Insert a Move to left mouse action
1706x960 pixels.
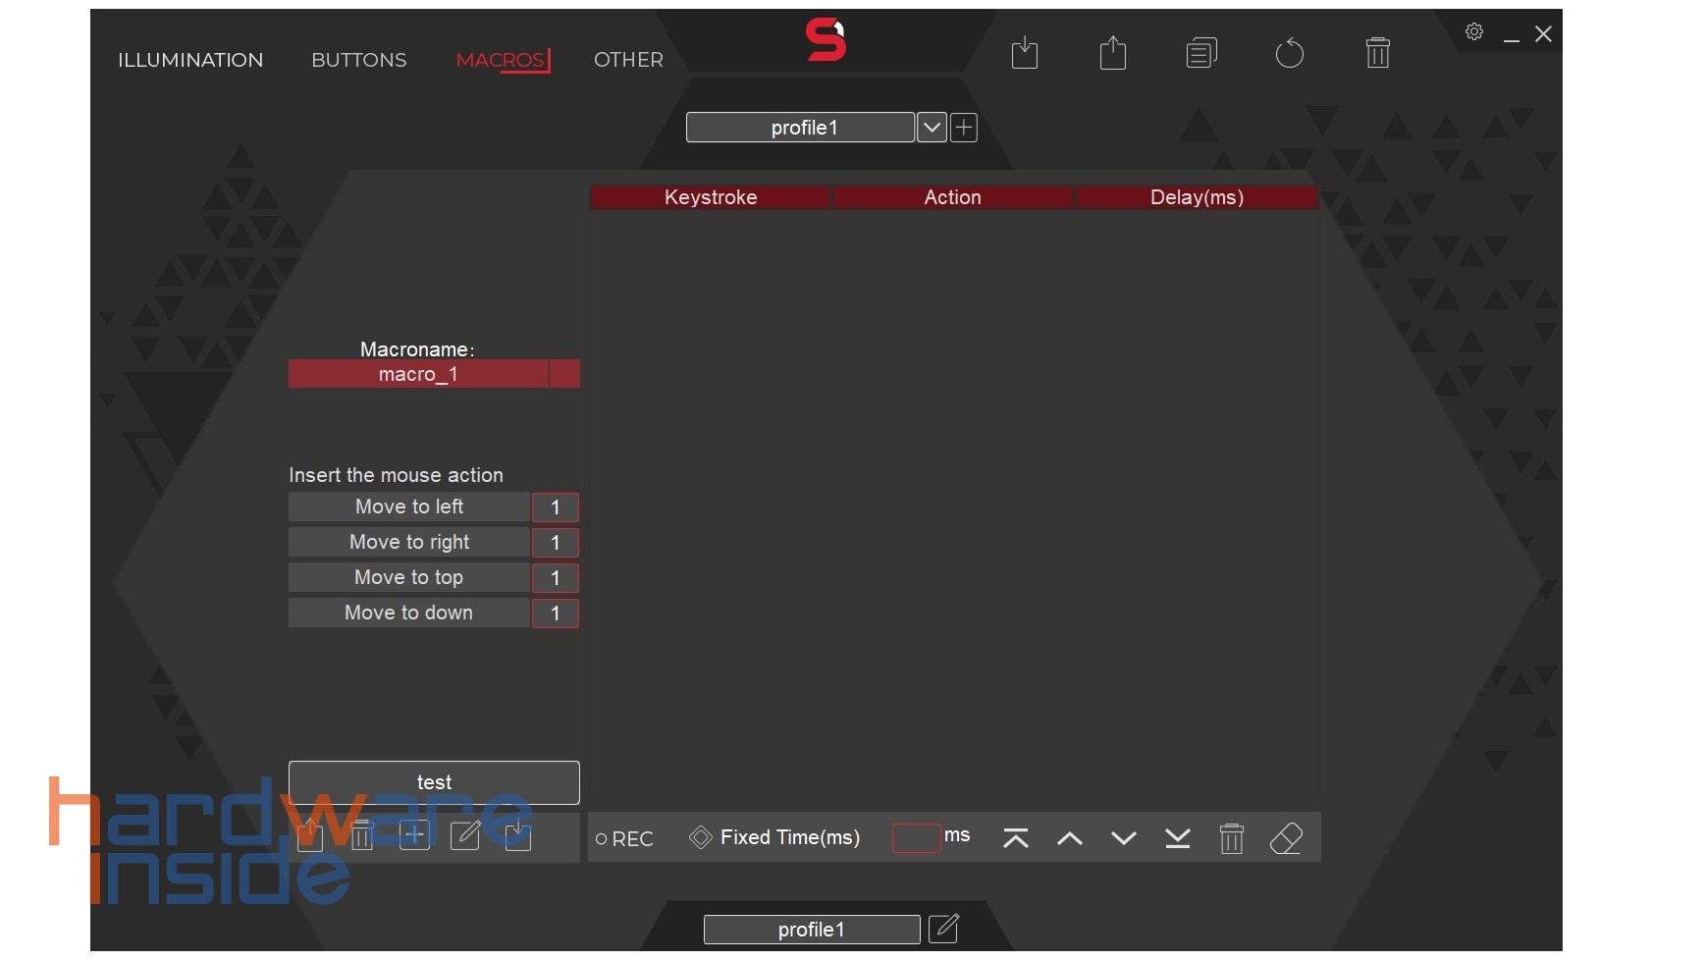click(409, 507)
